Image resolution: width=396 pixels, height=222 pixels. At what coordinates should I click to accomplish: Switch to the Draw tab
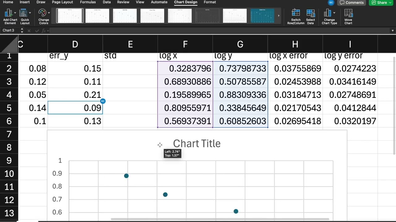coord(41,2)
